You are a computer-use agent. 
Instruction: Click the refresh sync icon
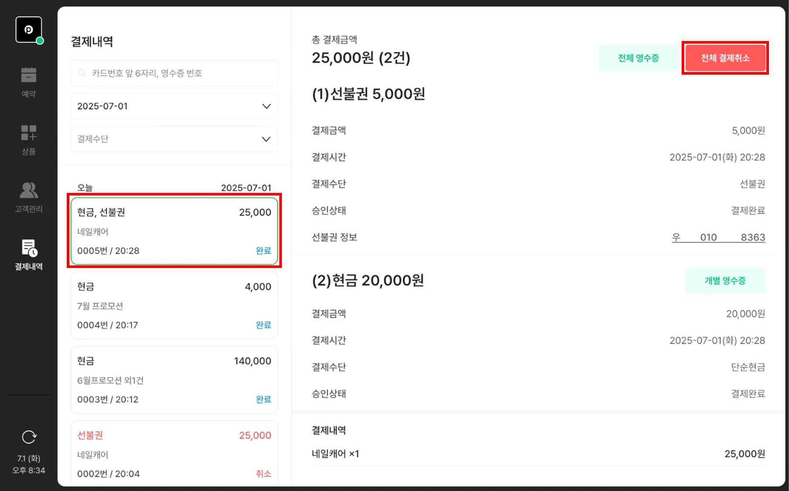(29, 437)
